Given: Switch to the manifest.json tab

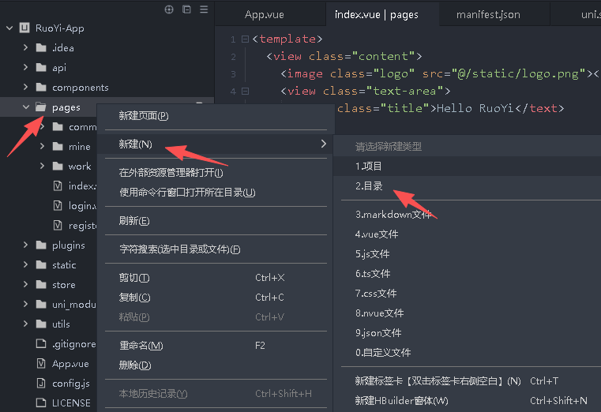Looking at the screenshot, I should (x=488, y=14).
